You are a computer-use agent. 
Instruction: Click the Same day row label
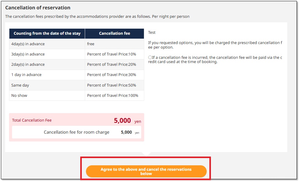pyautogui.click(x=20, y=85)
